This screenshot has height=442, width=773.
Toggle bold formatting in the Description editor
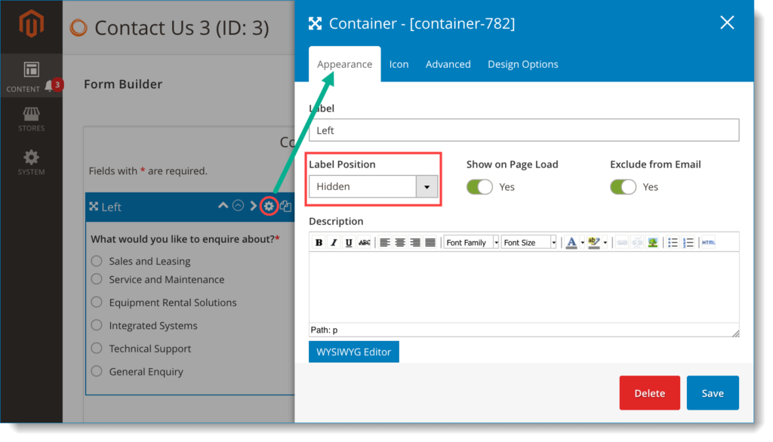point(318,242)
